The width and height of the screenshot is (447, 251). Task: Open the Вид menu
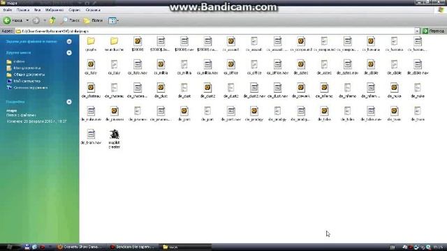pyautogui.click(x=37, y=10)
